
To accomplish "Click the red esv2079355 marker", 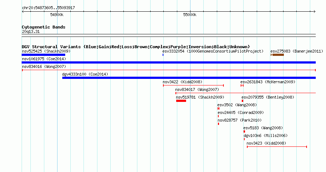I will (242, 101).
